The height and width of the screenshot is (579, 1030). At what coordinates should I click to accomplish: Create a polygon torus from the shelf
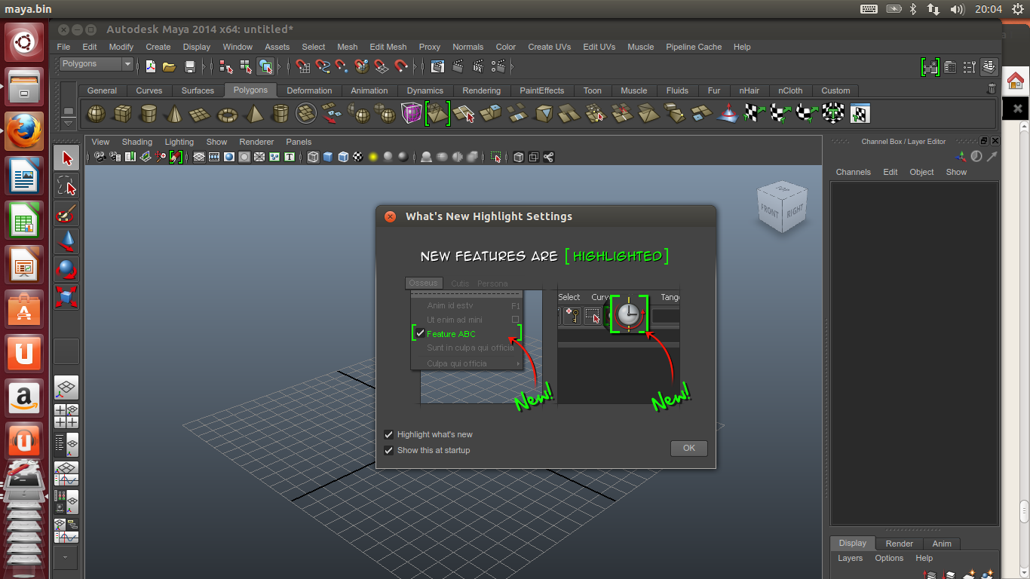coord(227,114)
